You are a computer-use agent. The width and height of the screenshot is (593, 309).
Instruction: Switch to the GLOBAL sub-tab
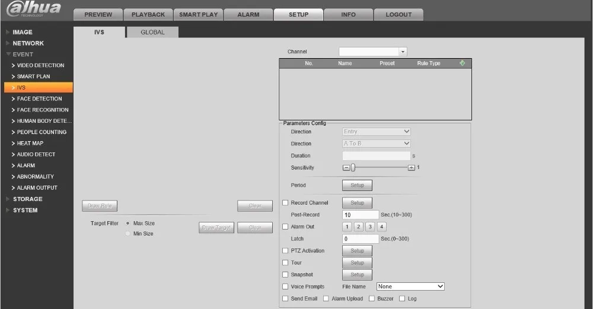(x=152, y=32)
